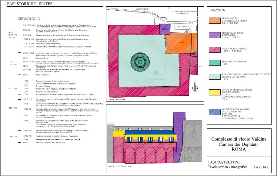Select the purple bell tower block in the plan
The image size is (277, 176).
pos(164,29)
